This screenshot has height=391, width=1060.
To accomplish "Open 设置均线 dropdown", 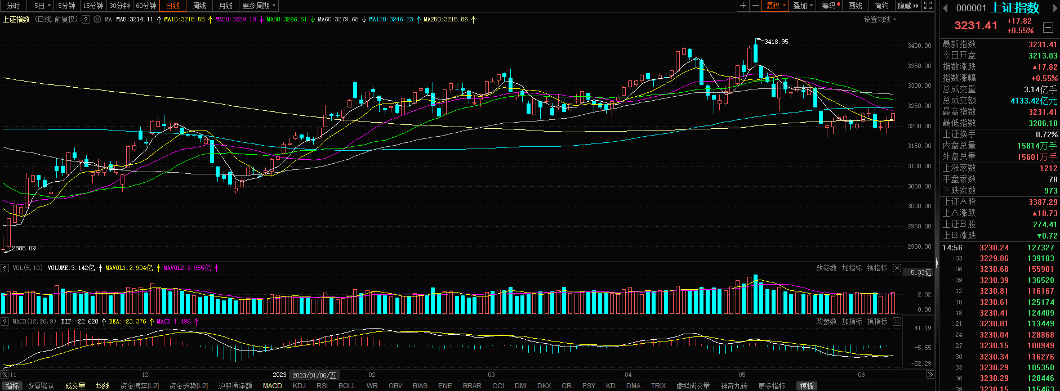I will point(880,19).
